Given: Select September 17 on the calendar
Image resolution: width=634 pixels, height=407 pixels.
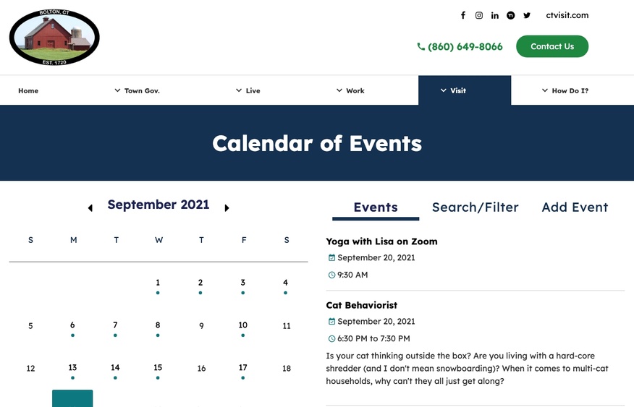Looking at the screenshot, I should tap(243, 367).
